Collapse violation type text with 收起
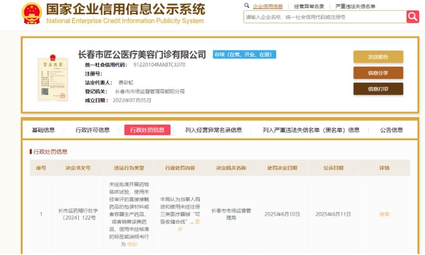This screenshot has width=425, height=255. point(132,244)
